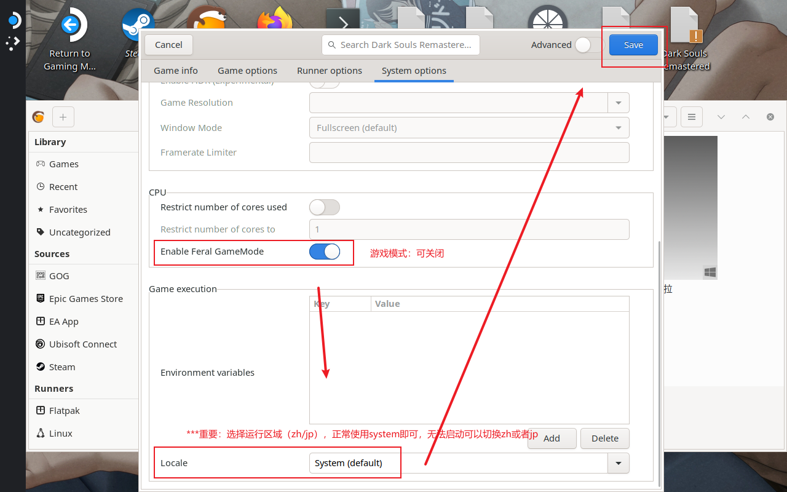Click the add game plus button
Viewport: 787px width, 492px height.
click(63, 117)
